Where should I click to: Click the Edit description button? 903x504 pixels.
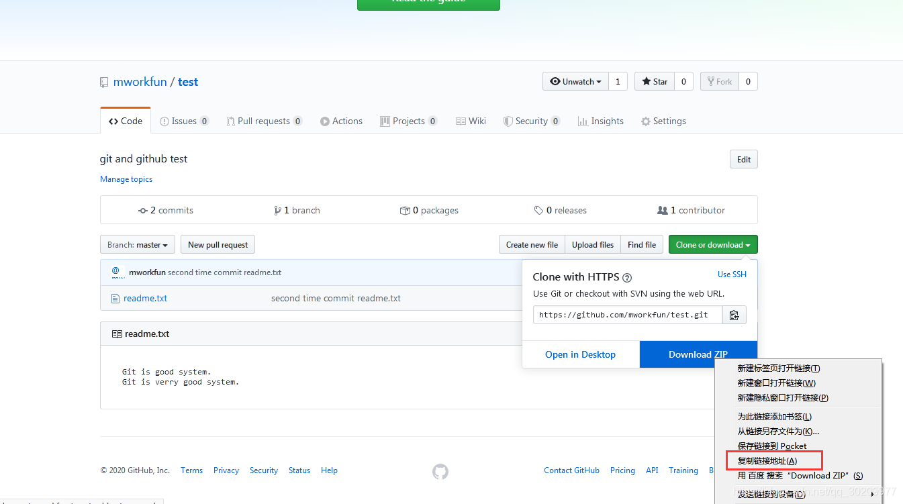pyautogui.click(x=744, y=159)
